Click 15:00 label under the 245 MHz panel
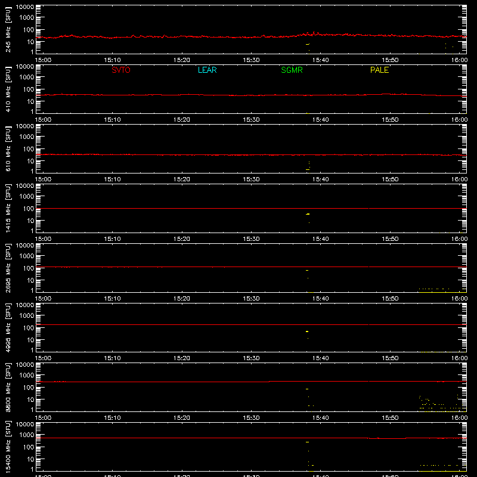 (x=43, y=60)
